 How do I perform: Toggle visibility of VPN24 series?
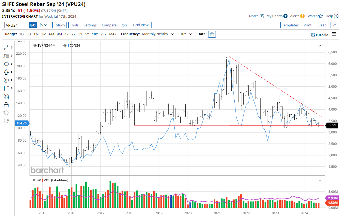click(35, 45)
